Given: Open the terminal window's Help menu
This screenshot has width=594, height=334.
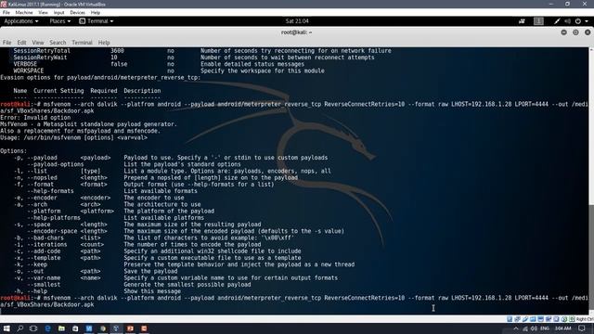Looking at the screenshot, I should click(x=104, y=43).
